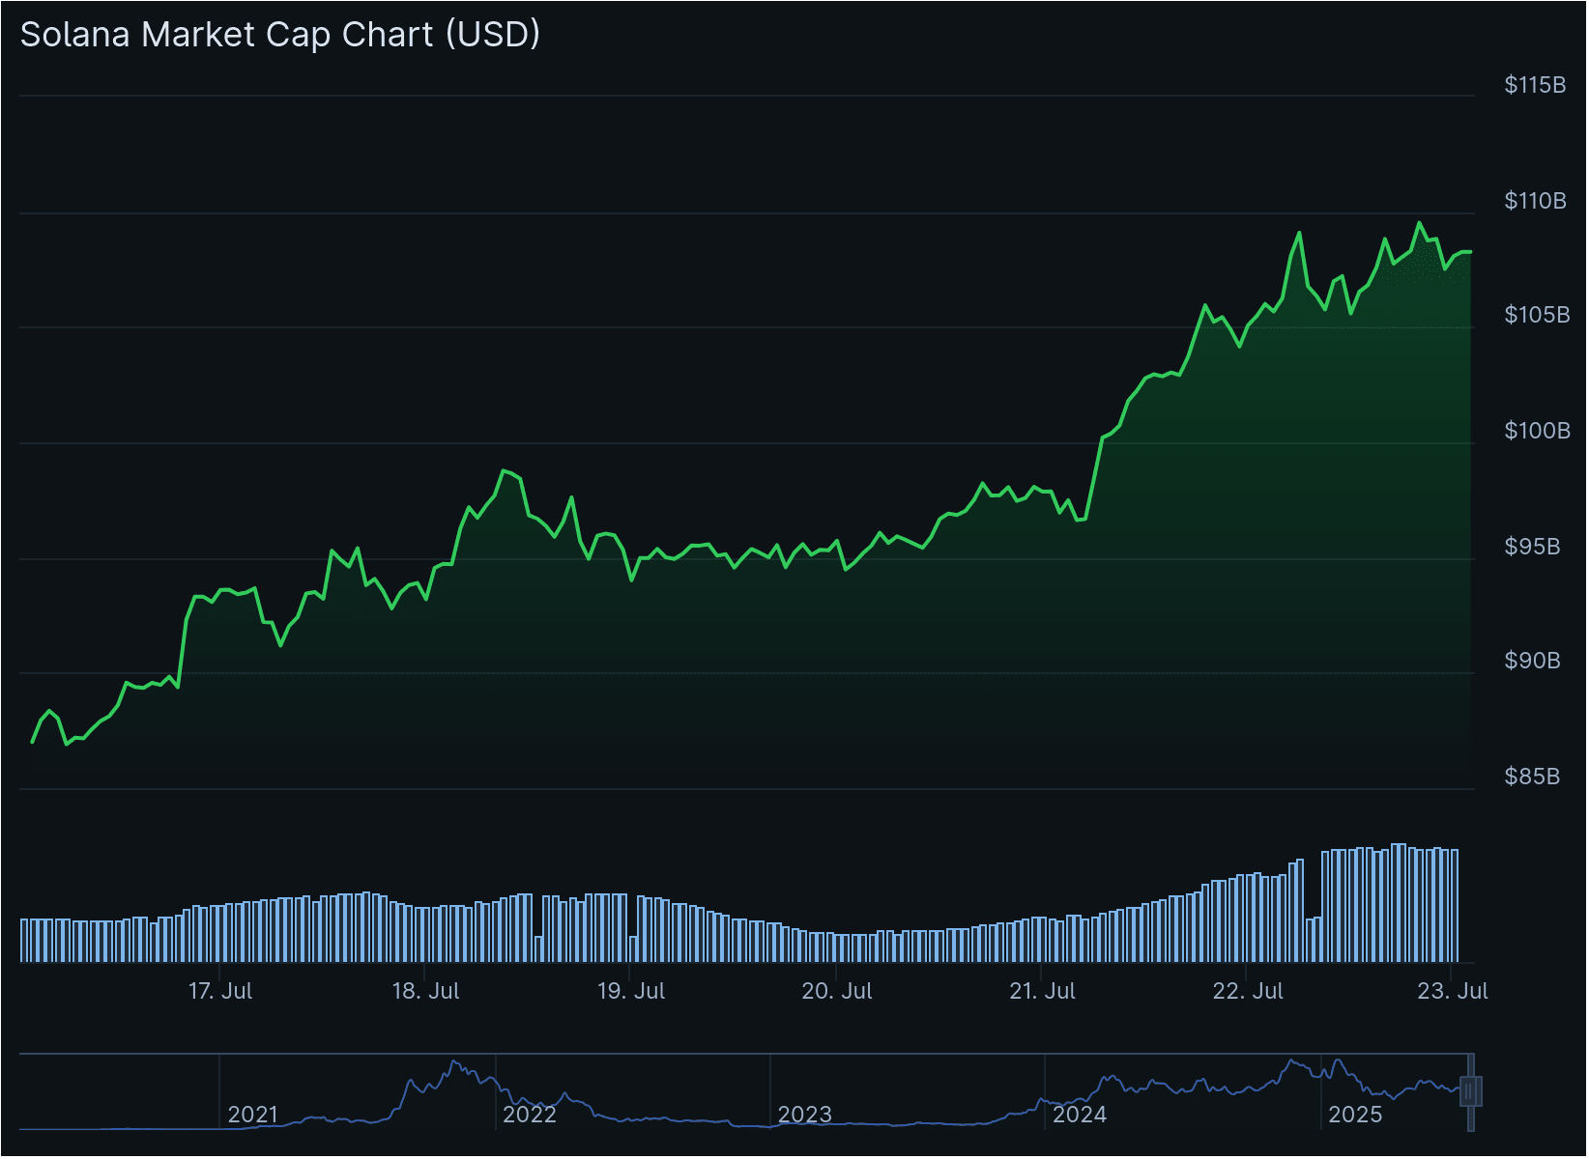This screenshot has height=1159, width=1589.
Task: Click the "Solana Market Cap Chart (USD)" title
Action: 280,35
